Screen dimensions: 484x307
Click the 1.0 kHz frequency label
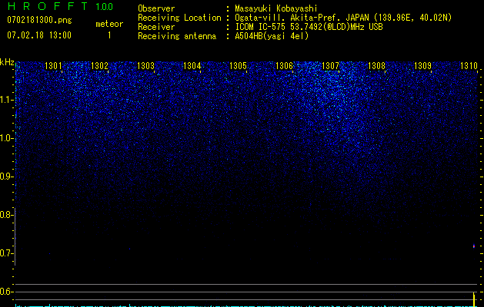(6, 138)
